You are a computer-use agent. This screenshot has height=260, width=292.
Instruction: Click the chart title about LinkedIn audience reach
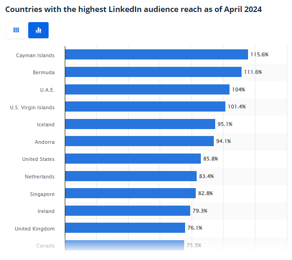[134, 9]
